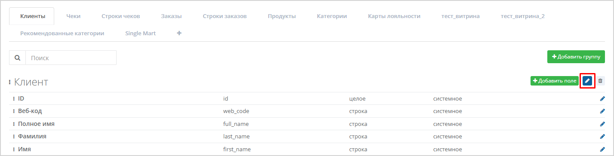Go to the Продукты tab
The image size is (614, 156).
[x=282, y=16]
